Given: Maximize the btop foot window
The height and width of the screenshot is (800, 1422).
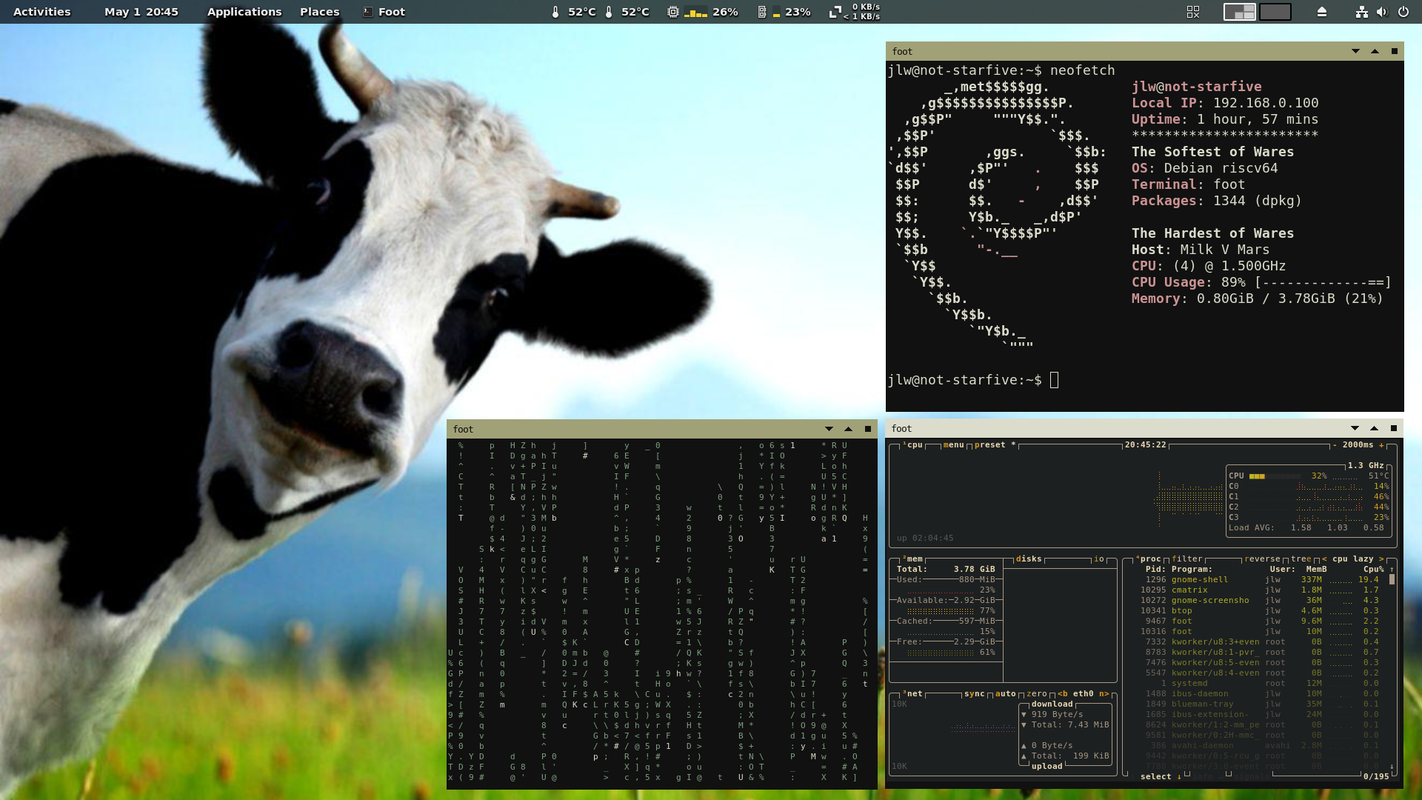Looking at the screenshot, I should pos(1374,428).
